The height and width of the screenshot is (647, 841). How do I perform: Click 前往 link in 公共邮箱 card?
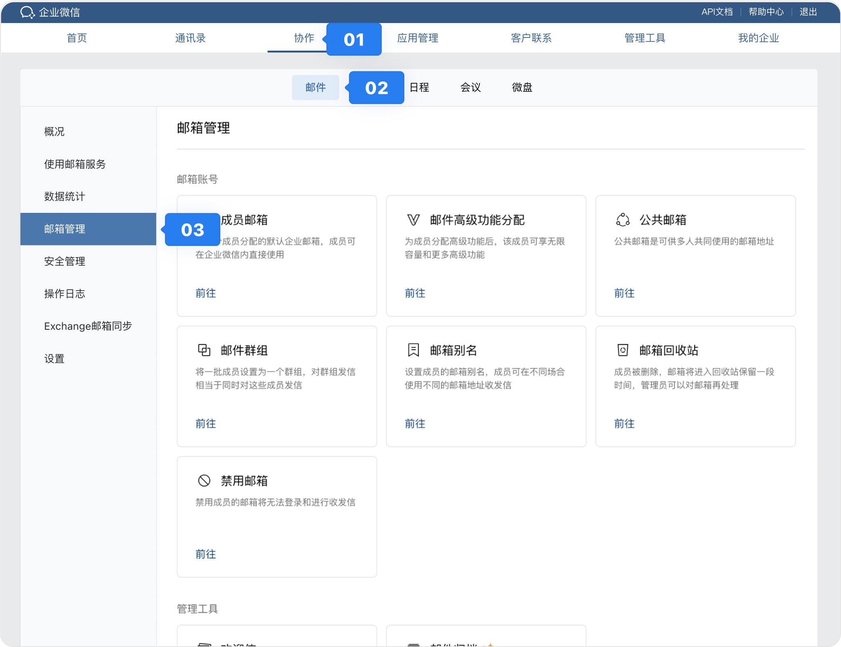(624, 293)
